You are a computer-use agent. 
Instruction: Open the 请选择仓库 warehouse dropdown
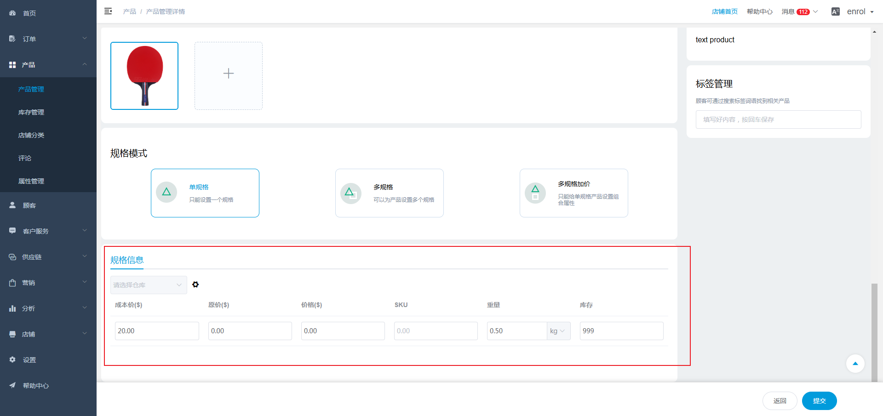148,285
